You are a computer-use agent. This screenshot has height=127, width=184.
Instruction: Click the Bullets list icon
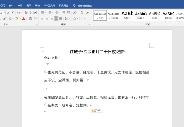[x=43, y=13]
